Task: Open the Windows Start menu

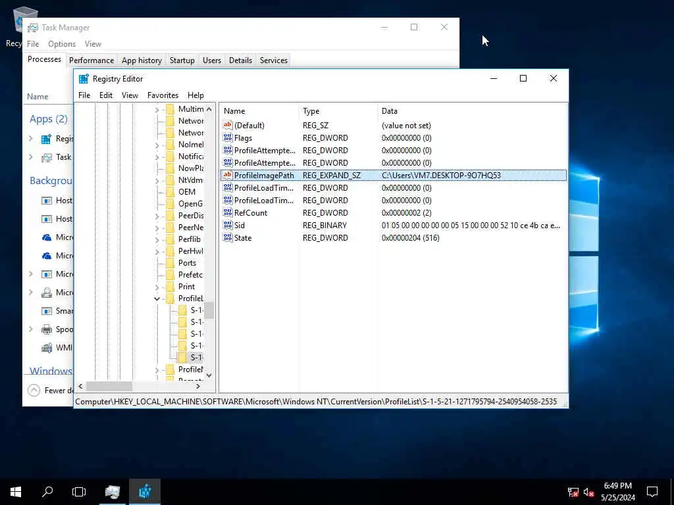Action: point(16,492)
